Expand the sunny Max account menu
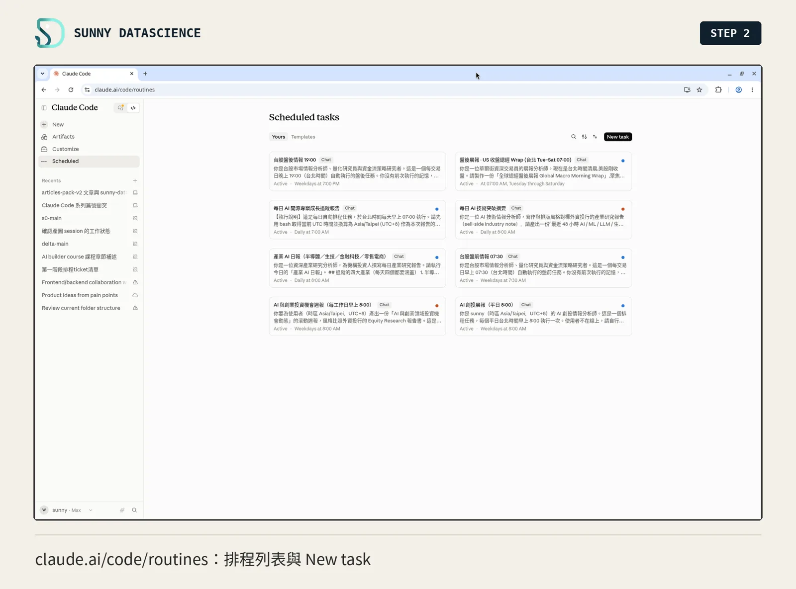This screenshot has height=589, width=796. click(67, 510)
